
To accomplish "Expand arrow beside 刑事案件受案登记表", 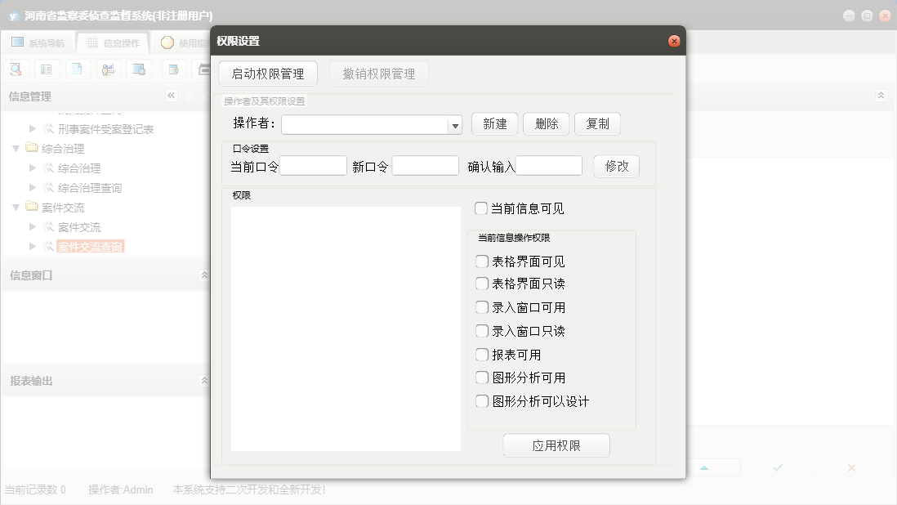I will point(33,128).
